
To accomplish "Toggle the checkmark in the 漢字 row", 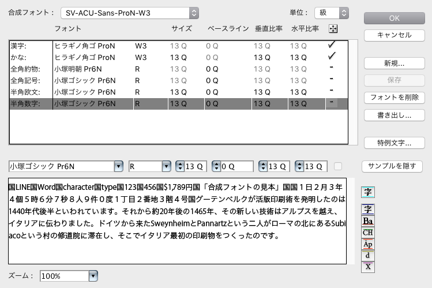I will (332, 44).
